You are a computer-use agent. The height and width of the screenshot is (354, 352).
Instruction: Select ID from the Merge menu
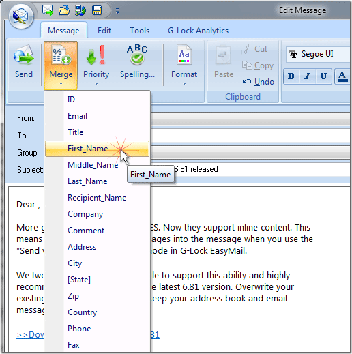tap(97, 100)
